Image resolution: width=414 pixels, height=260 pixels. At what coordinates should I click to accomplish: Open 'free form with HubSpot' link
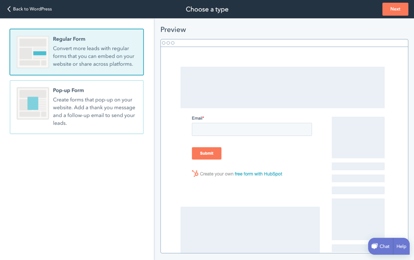tap(258, 174)
